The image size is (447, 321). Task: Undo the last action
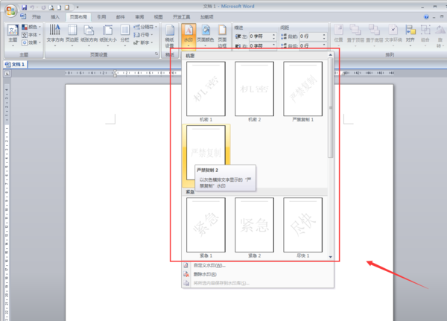(x=32, y=7)
